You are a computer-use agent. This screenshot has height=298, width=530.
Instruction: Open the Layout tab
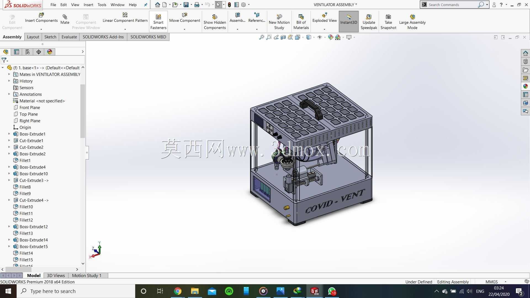[33, 37]
